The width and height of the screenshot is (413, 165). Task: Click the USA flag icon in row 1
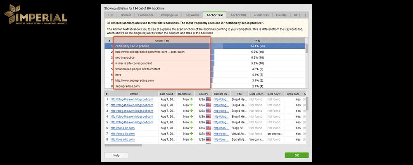208,99
